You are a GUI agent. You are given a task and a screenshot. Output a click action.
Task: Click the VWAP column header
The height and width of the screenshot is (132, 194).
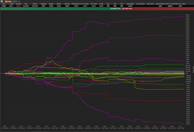point(101,4)
